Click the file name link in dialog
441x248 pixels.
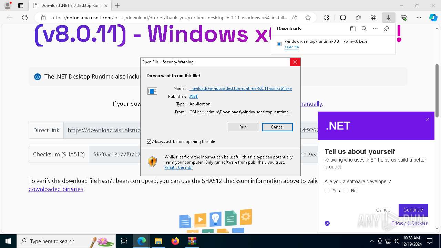pos(240,89)
